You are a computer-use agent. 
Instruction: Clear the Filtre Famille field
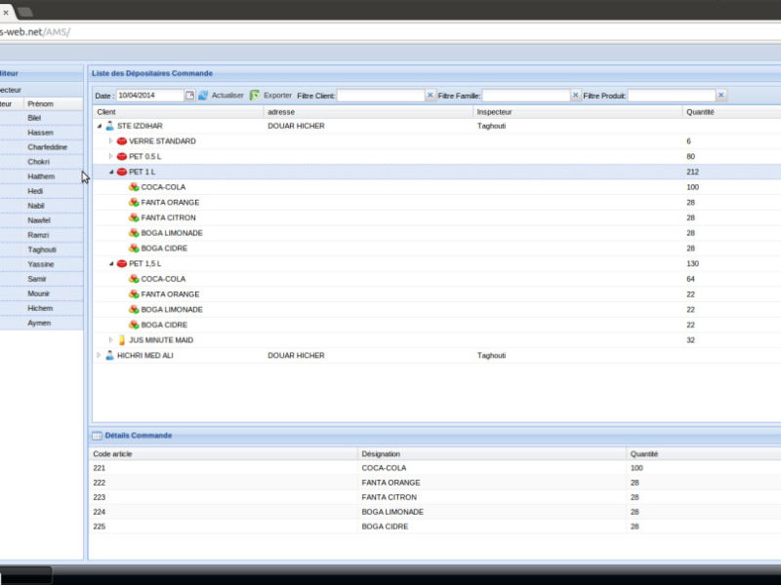[575, 96]
